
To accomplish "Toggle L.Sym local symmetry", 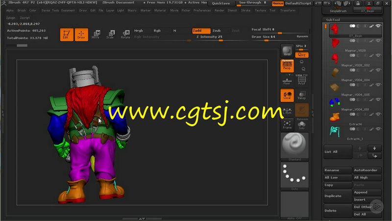I will (x=287, y=110).
